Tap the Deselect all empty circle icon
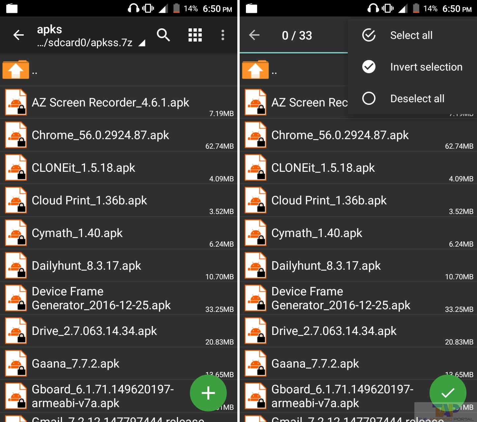The width and height of the screenshot is (477, 422). [369, 98]
